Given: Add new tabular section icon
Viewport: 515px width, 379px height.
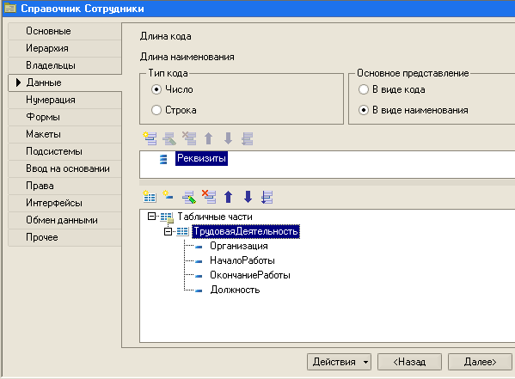Looking at the screenshot, I should (150, 197).
